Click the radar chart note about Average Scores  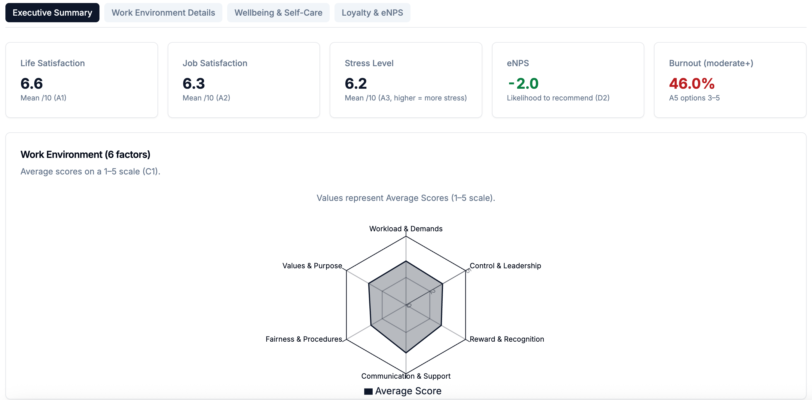pos(406,198)
